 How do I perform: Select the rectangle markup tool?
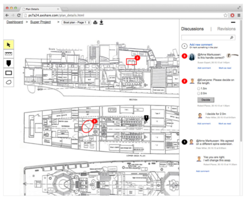pos(9,73)
